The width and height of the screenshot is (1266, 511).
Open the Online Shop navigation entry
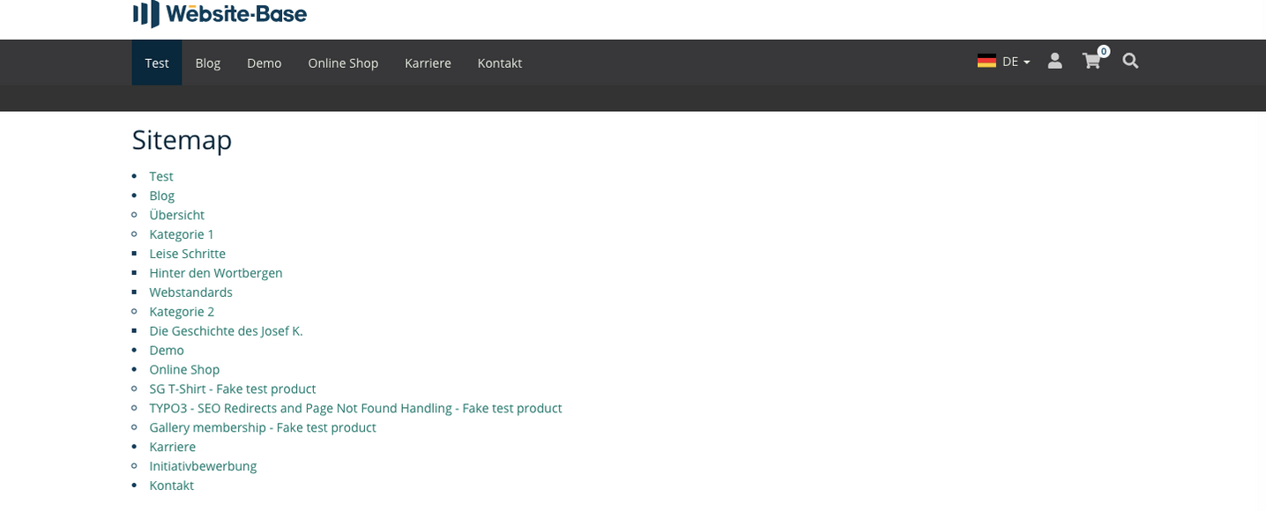coord(343,63)
